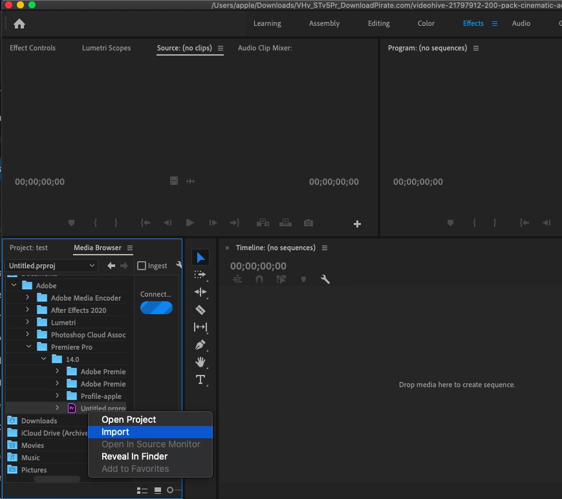Play the Source monitor clip

pos(190,223)
